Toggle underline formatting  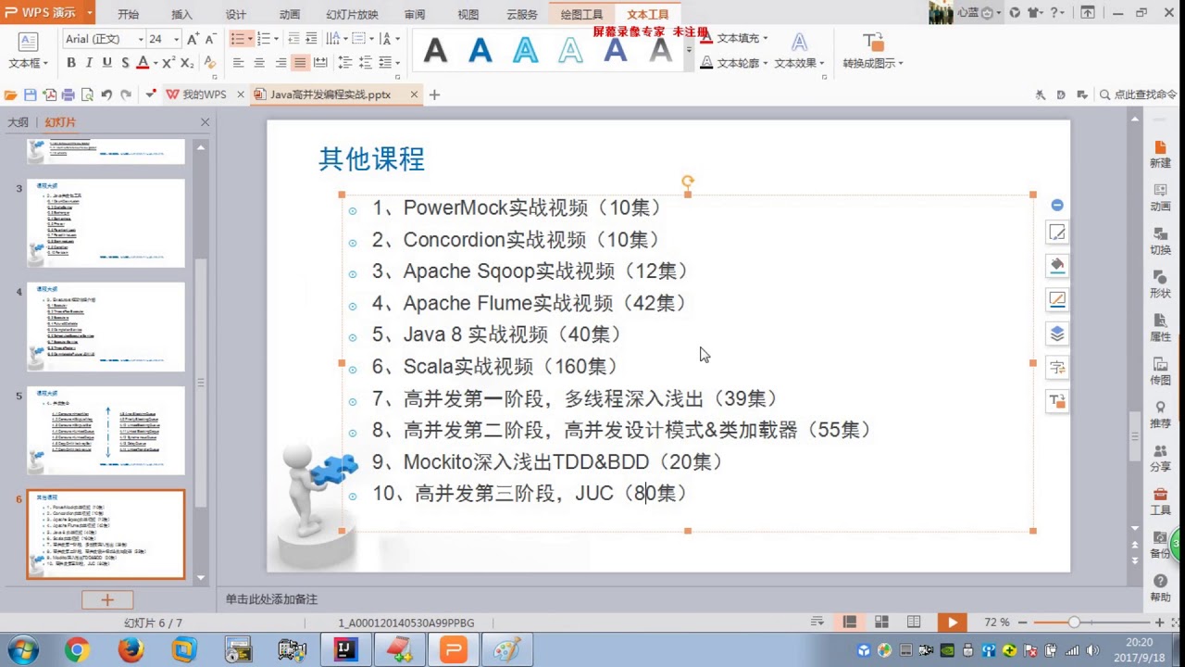click(106, 63)
